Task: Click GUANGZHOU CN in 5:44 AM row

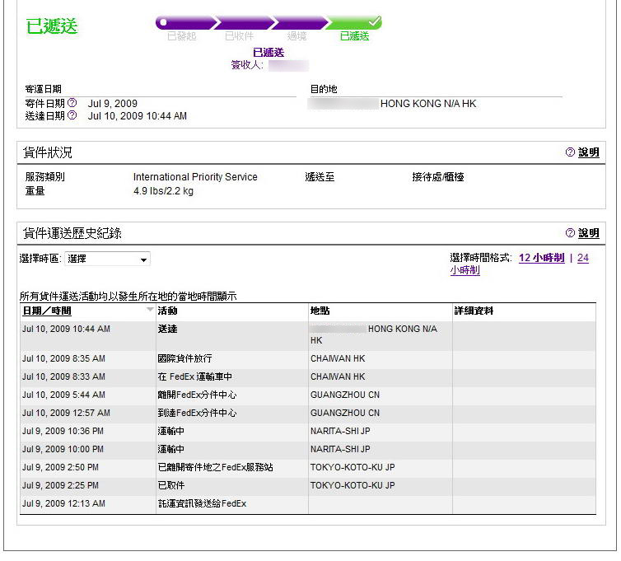Action: [x=345, y=395]
